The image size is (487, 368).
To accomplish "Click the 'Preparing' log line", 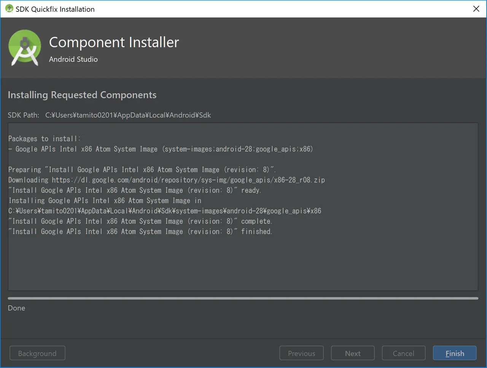I will [142, 169].
